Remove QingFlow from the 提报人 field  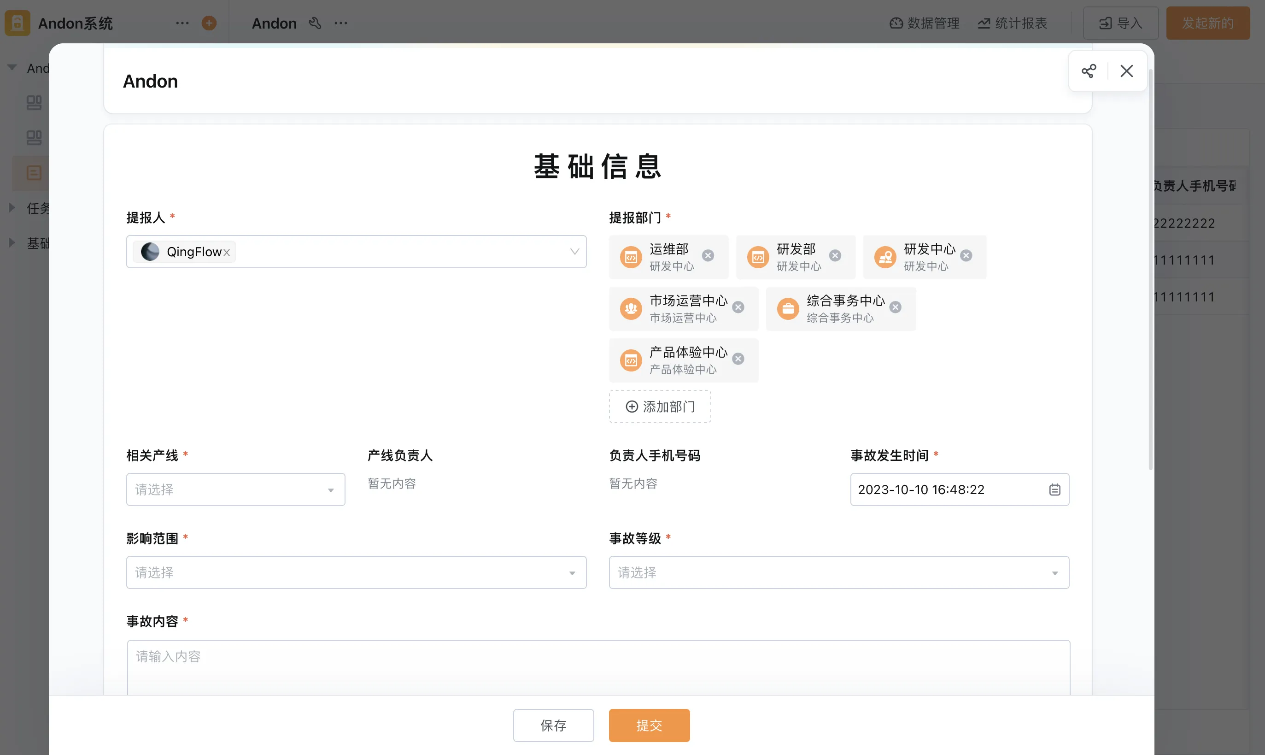pyautogui.click(x=227, y=253)
